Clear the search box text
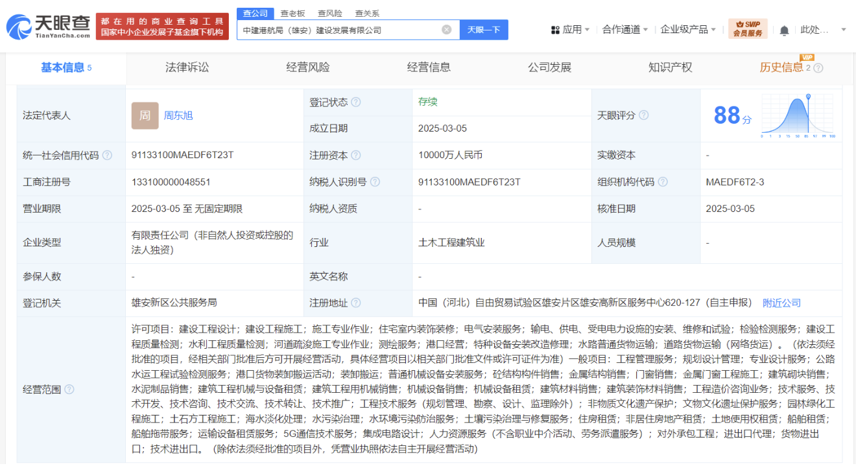This screenshot has height=468, width=856. (x=446, y=30)
